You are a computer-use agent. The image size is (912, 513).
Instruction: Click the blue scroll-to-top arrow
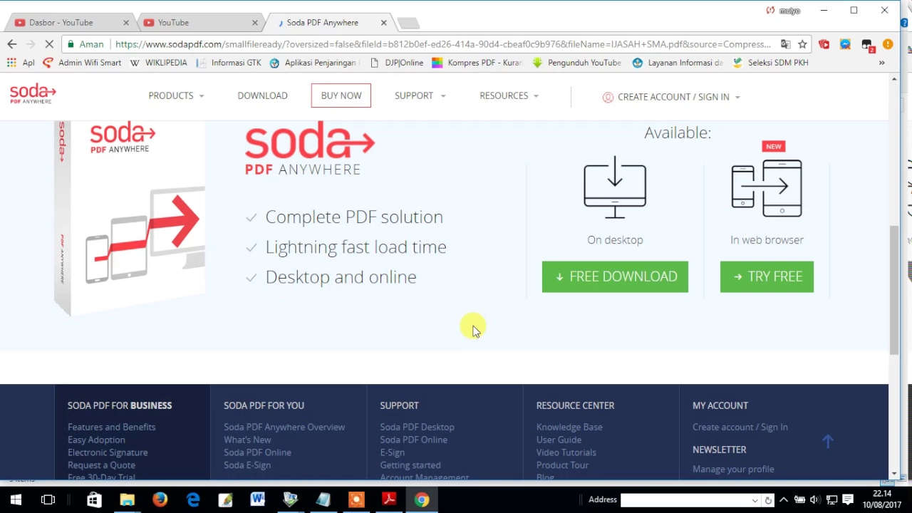827,442
